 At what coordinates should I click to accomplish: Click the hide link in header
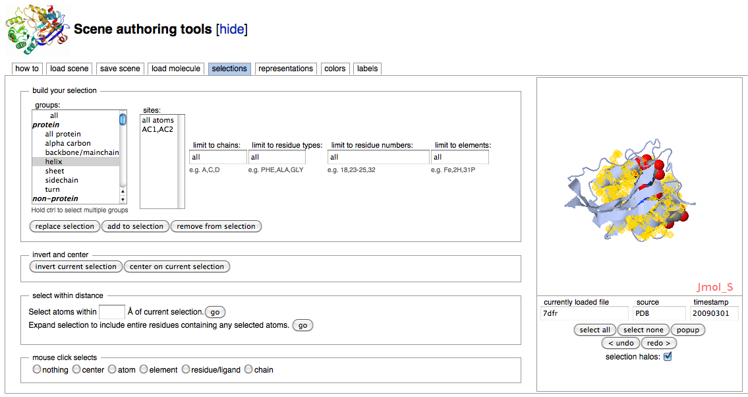(x=231, y=29)
